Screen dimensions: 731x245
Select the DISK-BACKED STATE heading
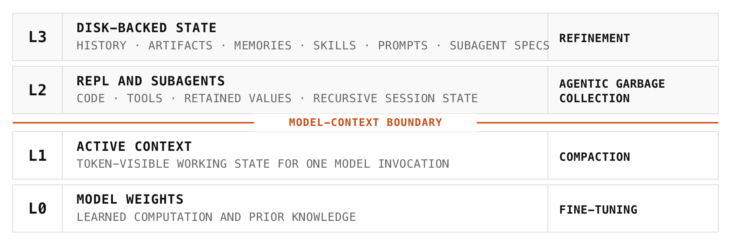point(147,28)
